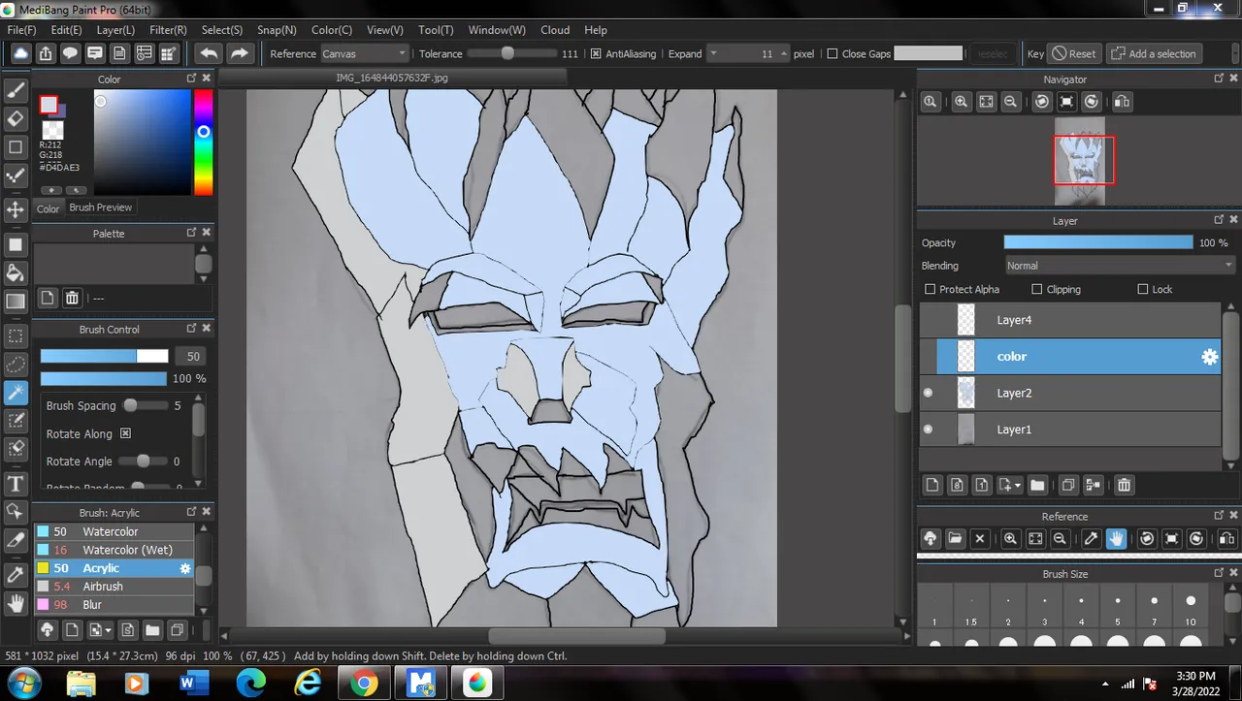Click canvas horizontal scrollbar
1242x701 pixels.
point(577,636)
